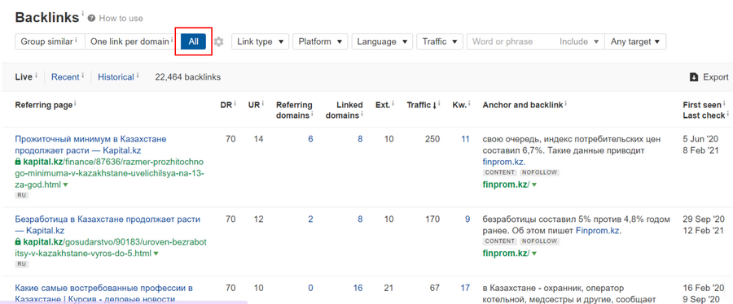Open the Platform filter dropdown

pyautogui.click(x=321, y=41)
